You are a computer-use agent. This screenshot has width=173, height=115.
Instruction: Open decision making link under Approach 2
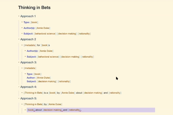coord(70,57)
